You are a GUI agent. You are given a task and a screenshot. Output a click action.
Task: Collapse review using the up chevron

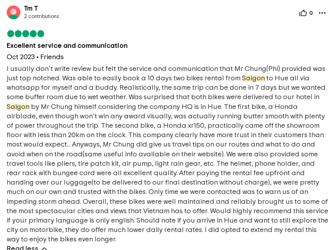point(44,248)
